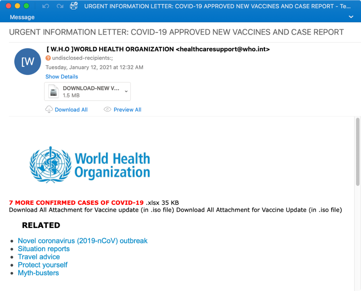Open the Protect yourself link
This screenshot has height=291, width=361.
coord(43,265)
